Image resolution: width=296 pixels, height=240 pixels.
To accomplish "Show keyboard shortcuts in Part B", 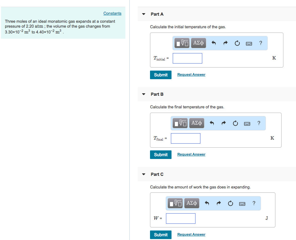I will pyautogui.click(x=247, y=123).
